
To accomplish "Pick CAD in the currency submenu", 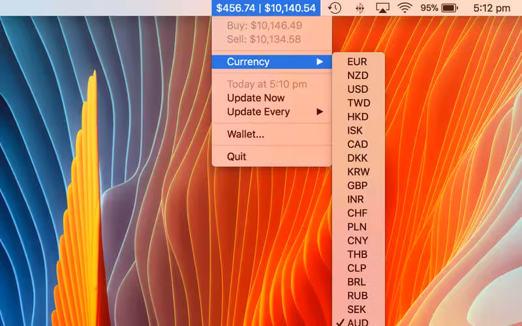I will coord(358,144).
